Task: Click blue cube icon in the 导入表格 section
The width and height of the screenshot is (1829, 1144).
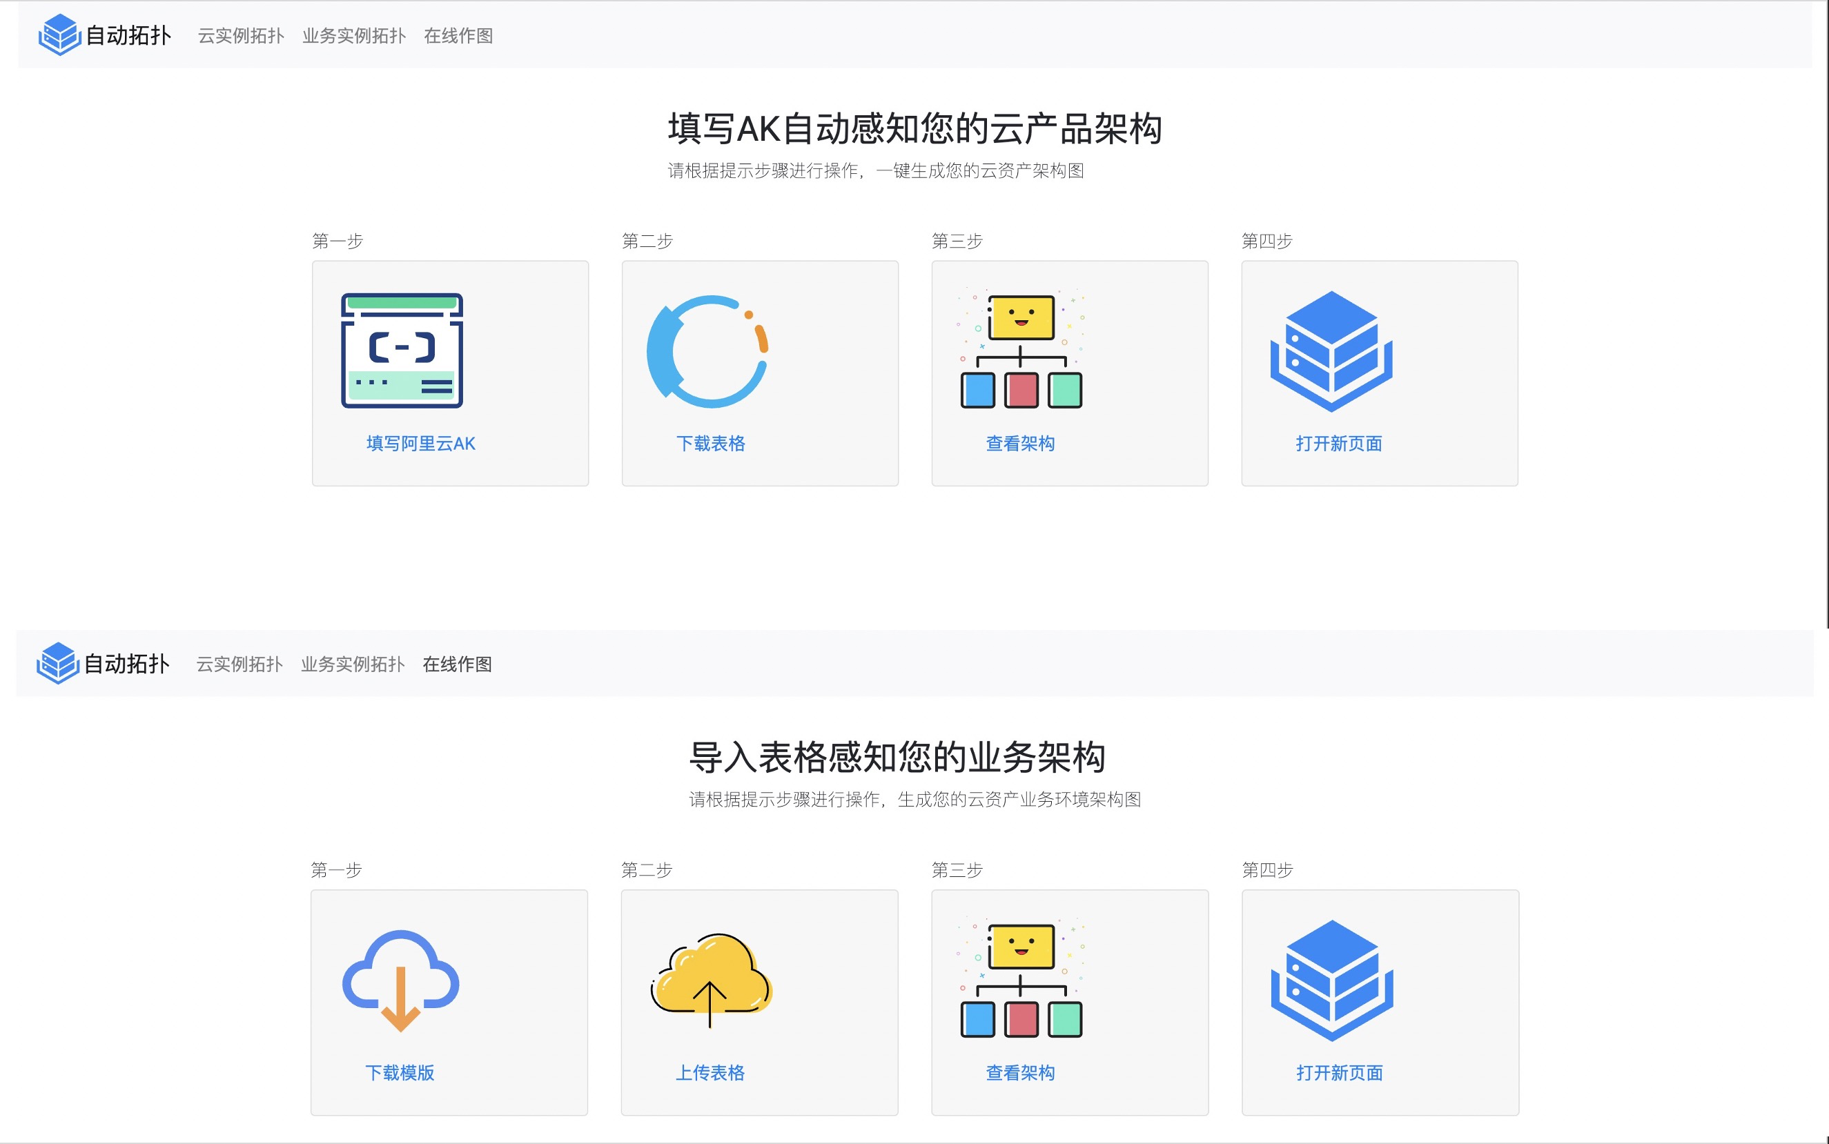Action: pyautogui.click(x=1332, y=980)
